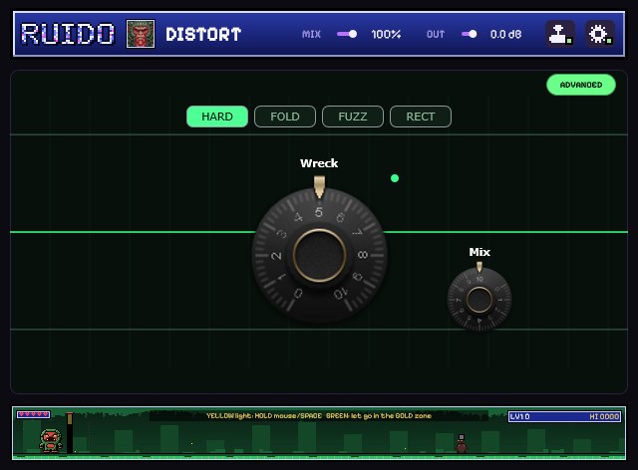This screenshot has height=470, width=638.
Task: Click the 0.0 dB output value
Action: point(505,34)
